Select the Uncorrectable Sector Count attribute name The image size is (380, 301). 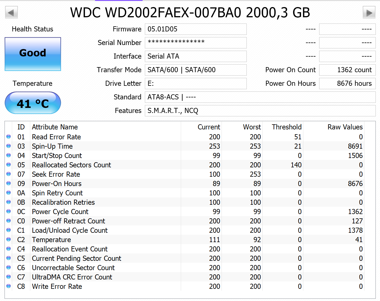pos(73,268)
